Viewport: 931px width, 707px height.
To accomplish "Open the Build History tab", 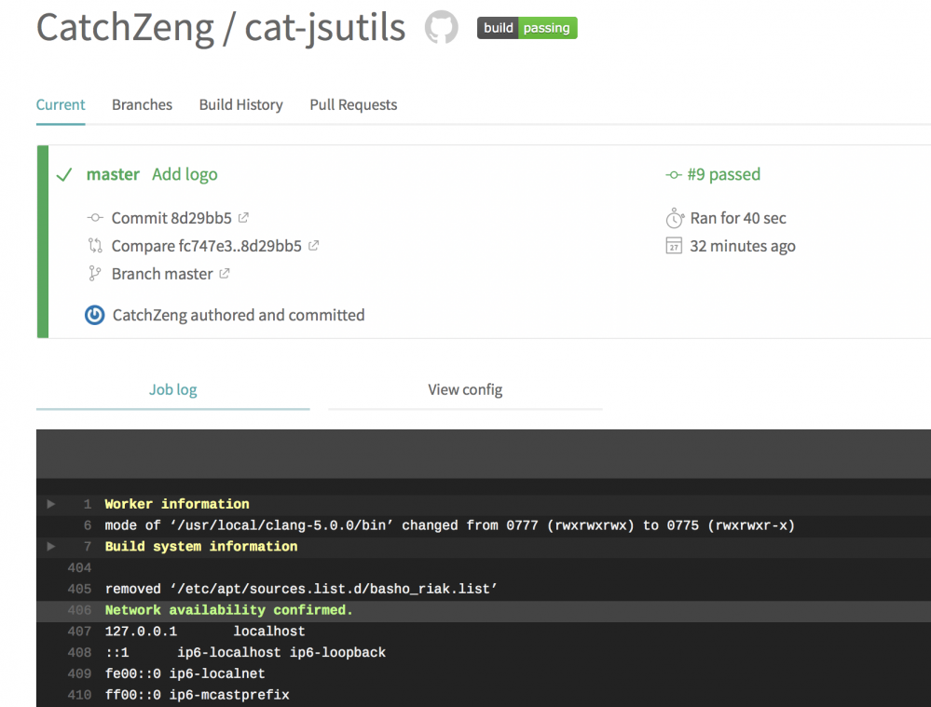I will coord(240,105).
